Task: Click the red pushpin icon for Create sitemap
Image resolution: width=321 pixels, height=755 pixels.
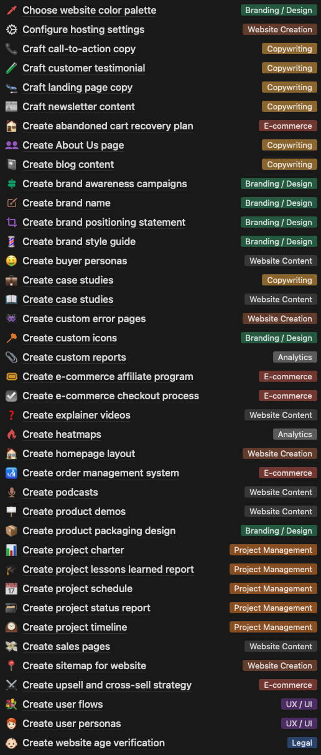Action: pos(11,665)
